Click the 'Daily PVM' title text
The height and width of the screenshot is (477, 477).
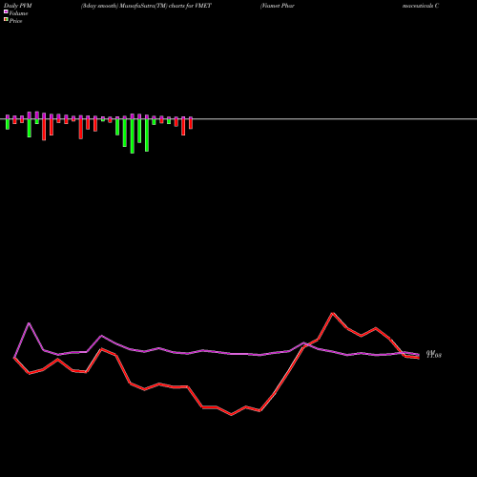[18, 6]
